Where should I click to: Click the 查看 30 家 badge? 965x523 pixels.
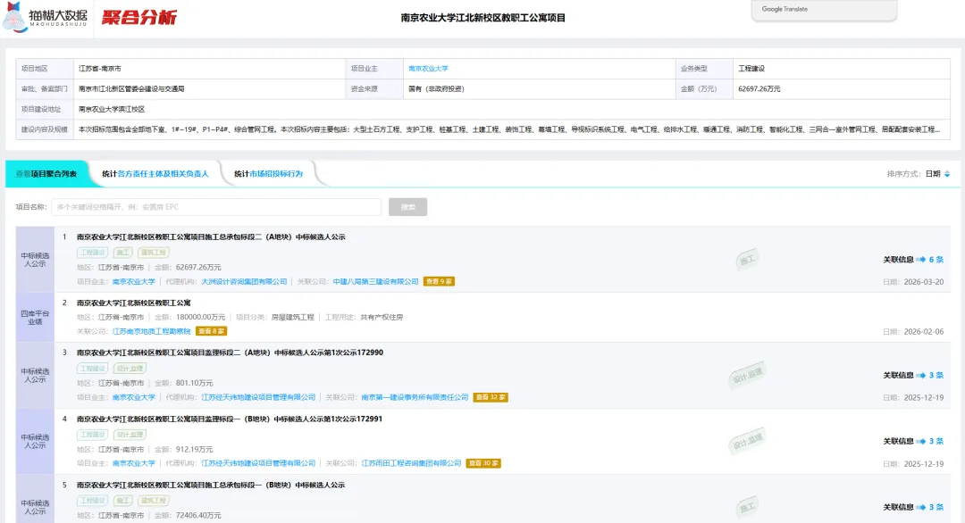pyautogui.click(x=483, y=463)
